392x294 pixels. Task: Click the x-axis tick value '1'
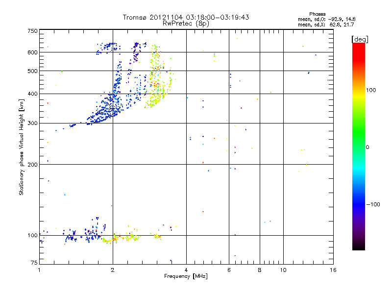click(x=39, y=270)
